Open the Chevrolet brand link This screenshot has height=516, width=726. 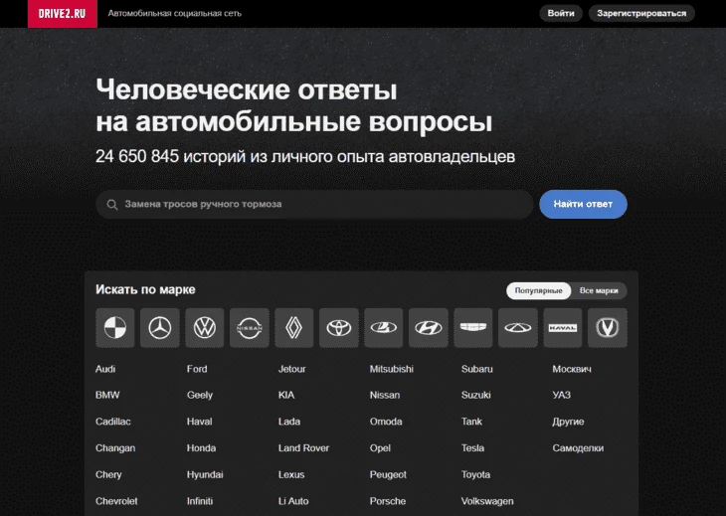click(116, 501)
